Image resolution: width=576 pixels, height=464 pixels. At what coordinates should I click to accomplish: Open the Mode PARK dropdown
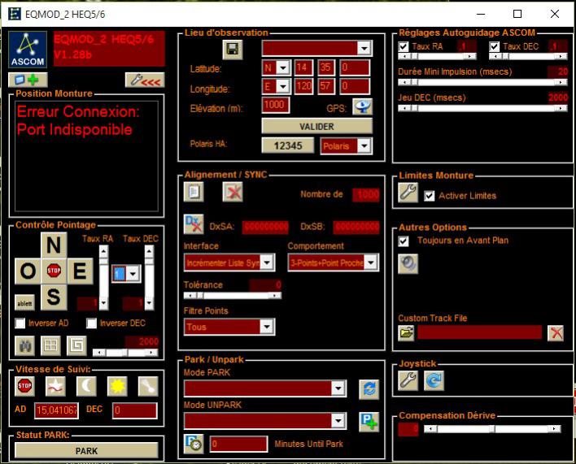[x=338, y=388]
